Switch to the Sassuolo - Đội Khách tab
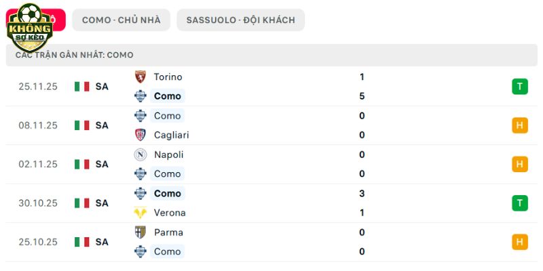 click(240, 20)
